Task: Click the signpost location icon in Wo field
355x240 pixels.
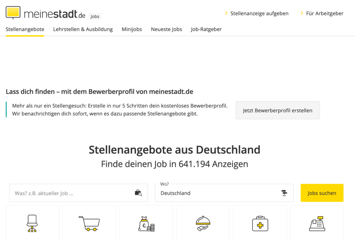Action: click(284, 193)
